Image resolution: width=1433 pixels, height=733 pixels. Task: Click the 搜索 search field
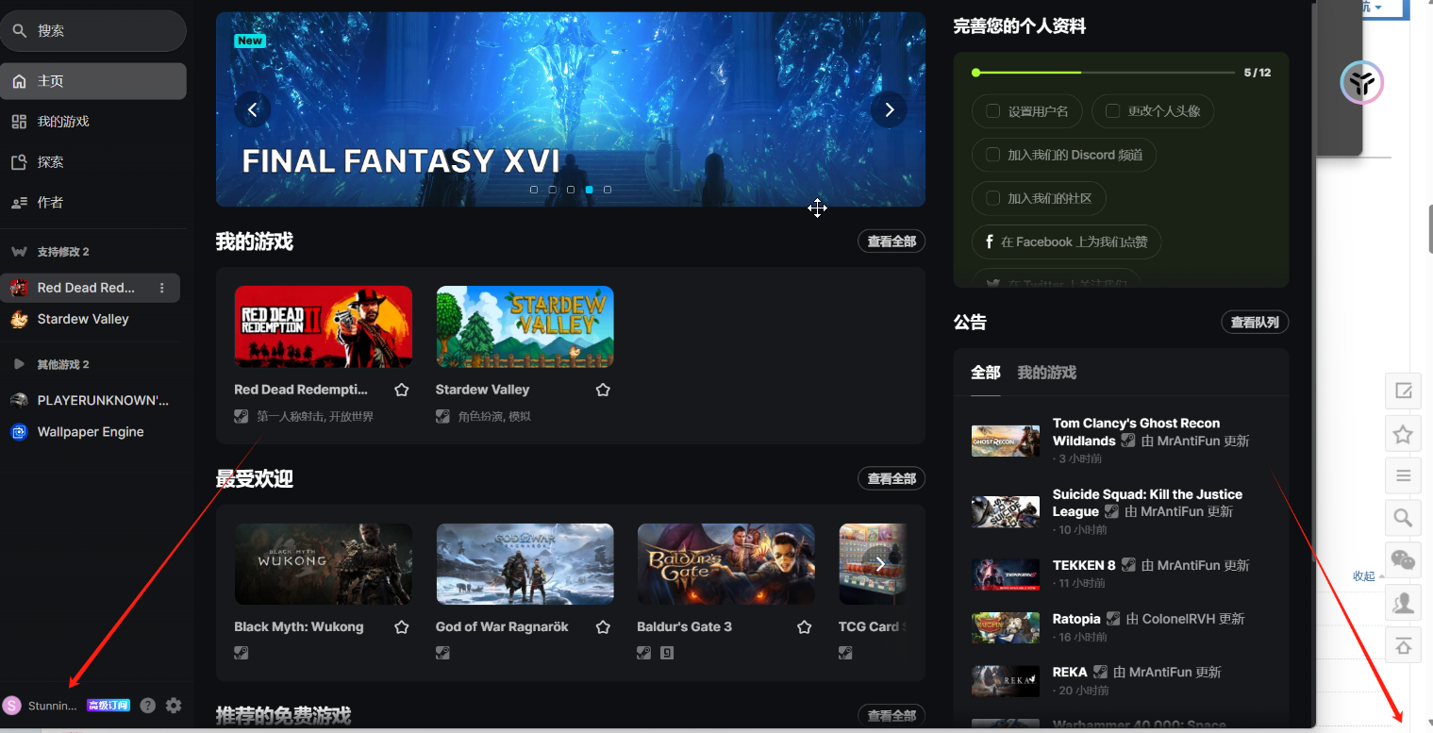(93, 31)
